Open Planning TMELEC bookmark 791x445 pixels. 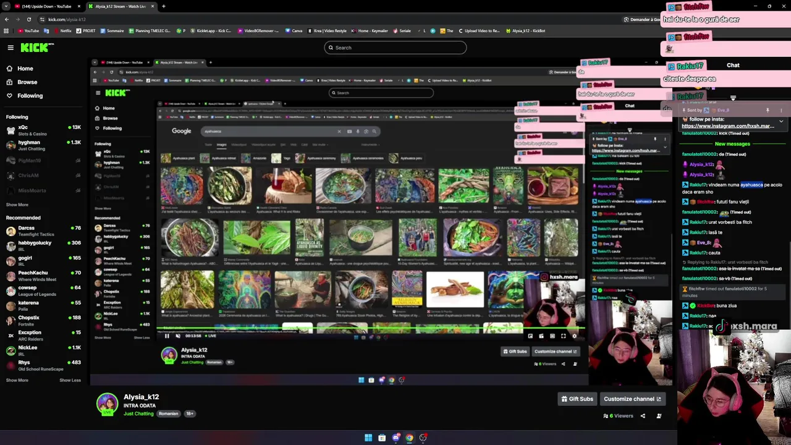pos(150,30)
